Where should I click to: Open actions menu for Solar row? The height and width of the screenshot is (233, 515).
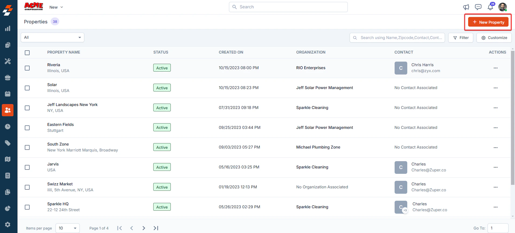point(495,88)
